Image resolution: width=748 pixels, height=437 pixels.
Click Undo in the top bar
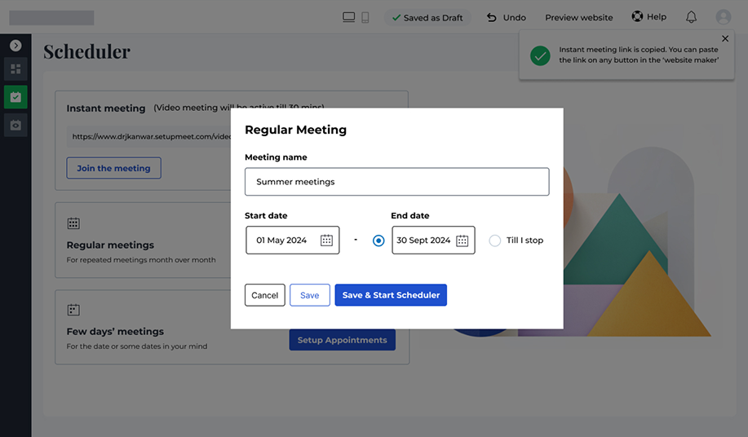tap(506, 17)
